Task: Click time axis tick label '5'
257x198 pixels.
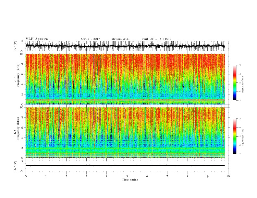Action: [x=127, y=176]
